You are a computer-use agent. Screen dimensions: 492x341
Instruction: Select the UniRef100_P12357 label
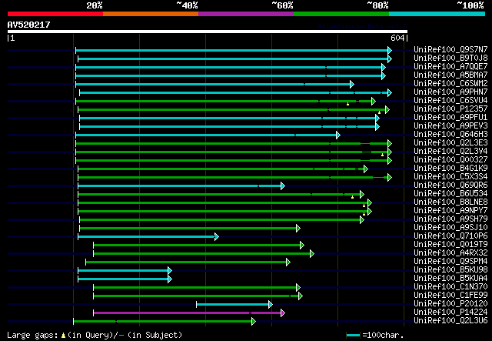[450, 109]
